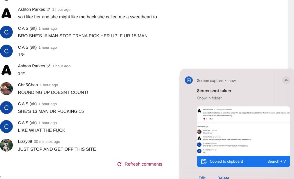Delete the captured screenshot
294x179 pixels.
tap(223, 177)
